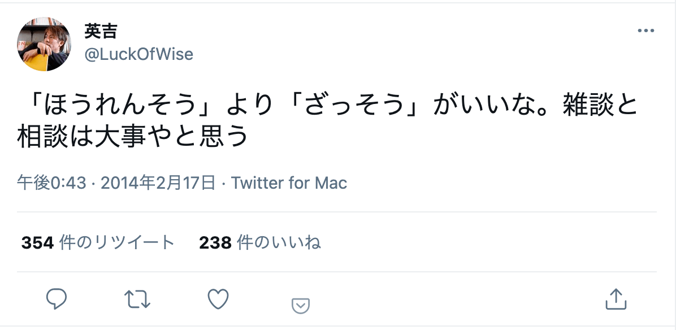Image resolution: width=676 pixels, height=330 pixels.
Task: Click the 相談は大事やと思う text line
Action: (x=132, y=137)
